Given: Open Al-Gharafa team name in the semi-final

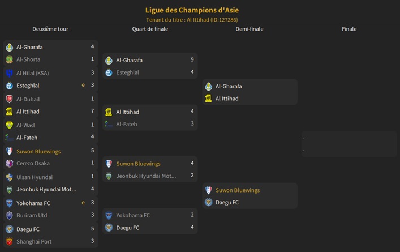Looking at the screenshot, I should pos(229,86).
